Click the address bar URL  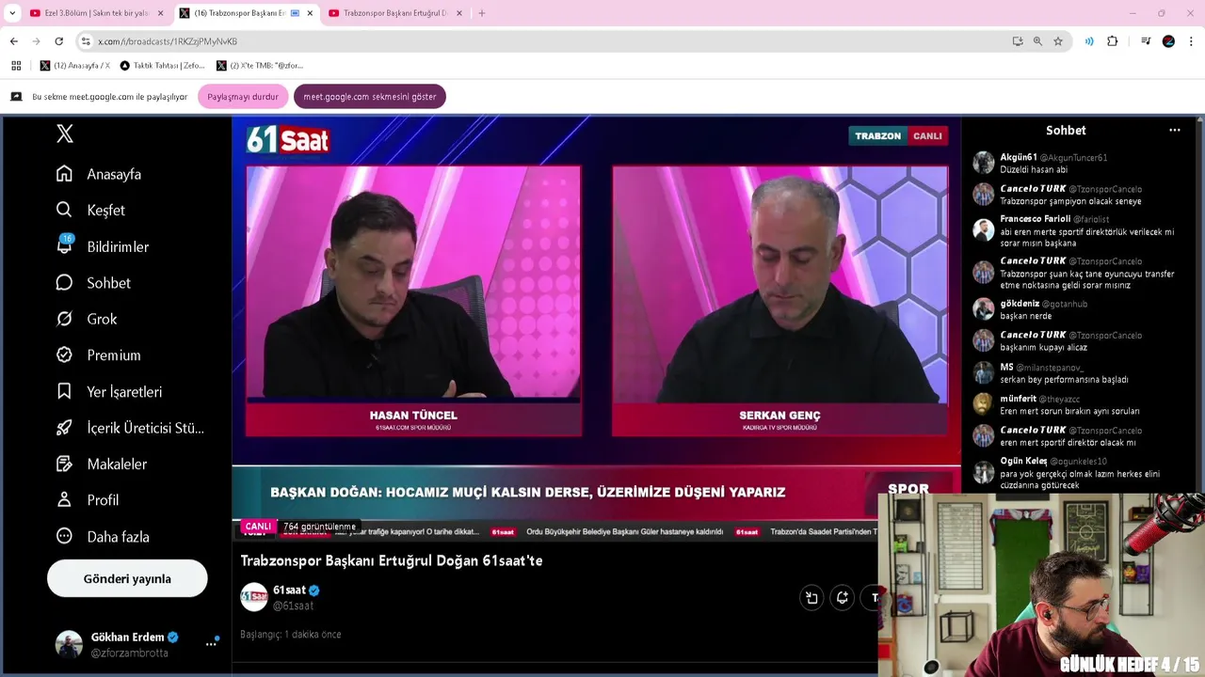168,41
